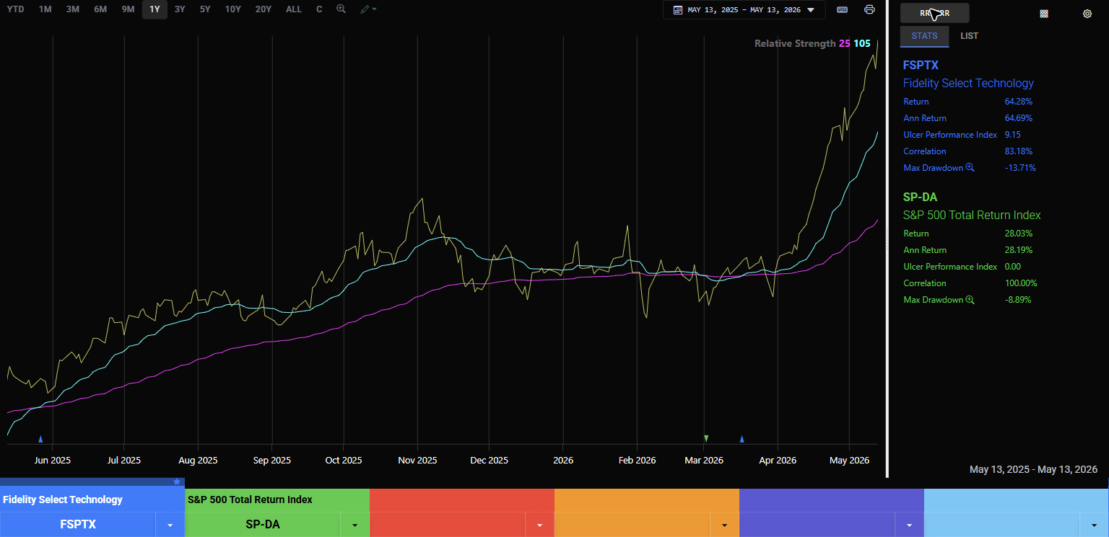Select the 3M time range
1109x537 pixels.
click(x=73, y=9)
